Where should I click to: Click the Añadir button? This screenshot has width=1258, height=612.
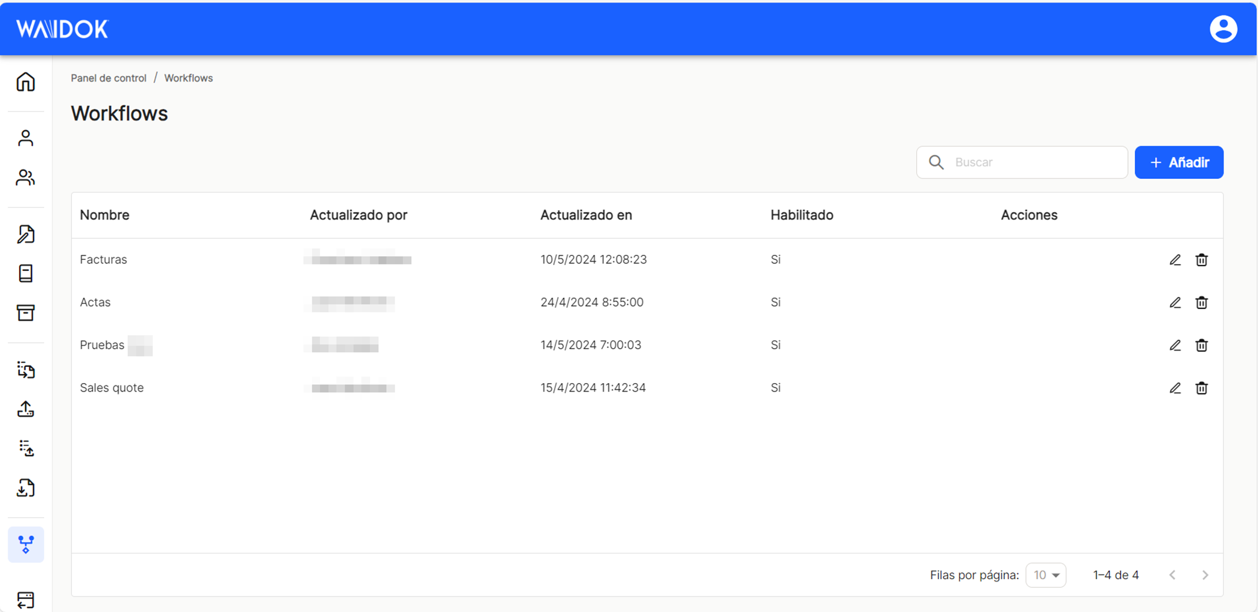pyautogui.click(x=1179, y=162)
